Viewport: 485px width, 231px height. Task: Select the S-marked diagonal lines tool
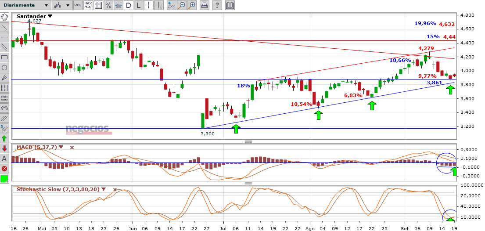pyautogui.click(x=4, y=128)
